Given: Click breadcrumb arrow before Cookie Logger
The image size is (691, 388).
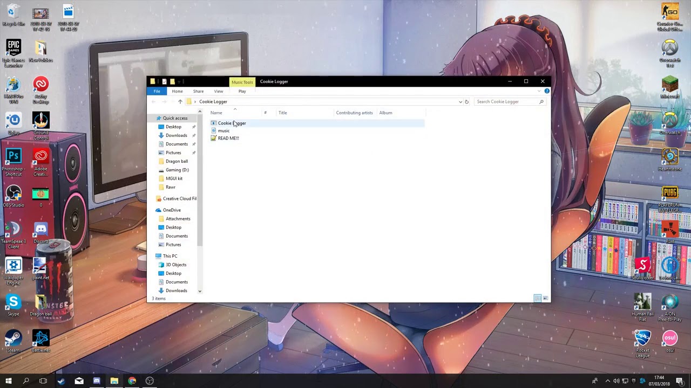Looking at the screenshot, I should coord(195,101).
